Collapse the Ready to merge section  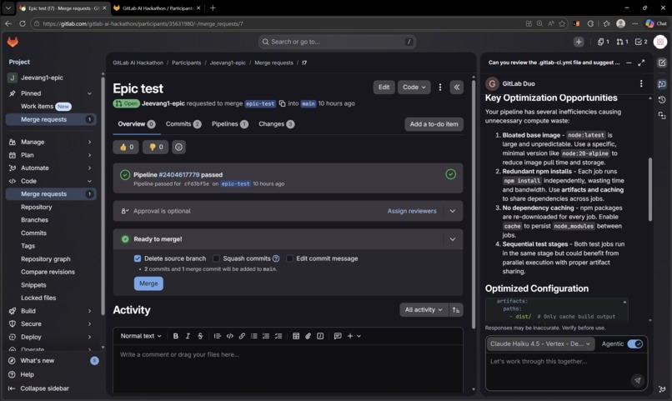(453, 239)
